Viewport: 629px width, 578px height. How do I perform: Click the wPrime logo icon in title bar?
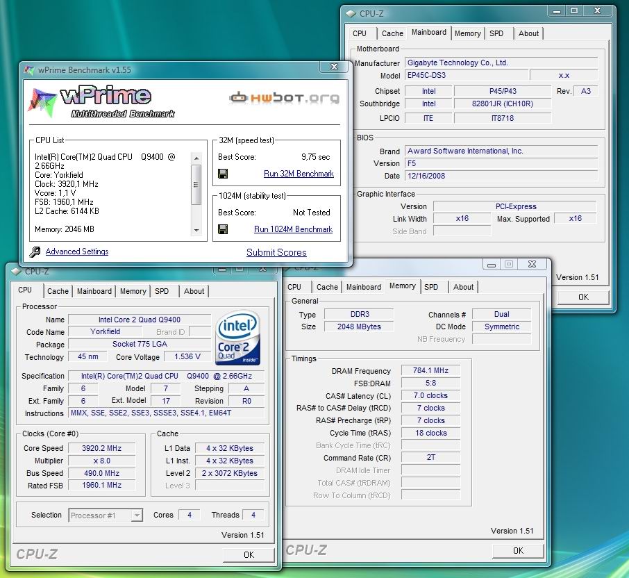(29, 70)
